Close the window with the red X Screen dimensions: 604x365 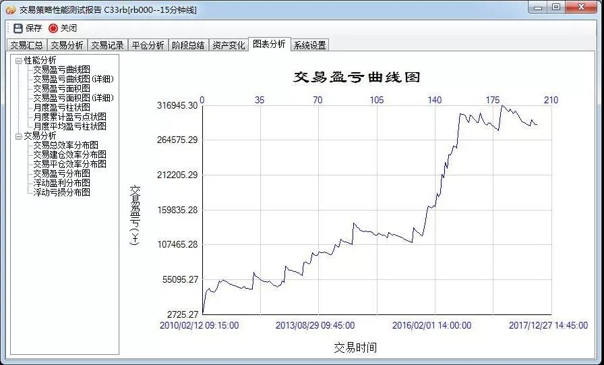pyautogui.click(x=582, y=7)
